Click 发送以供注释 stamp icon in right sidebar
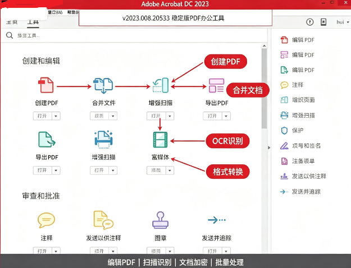Image resolution: width=351 pixels, height=268 pixels. click(x=284, y=176)
